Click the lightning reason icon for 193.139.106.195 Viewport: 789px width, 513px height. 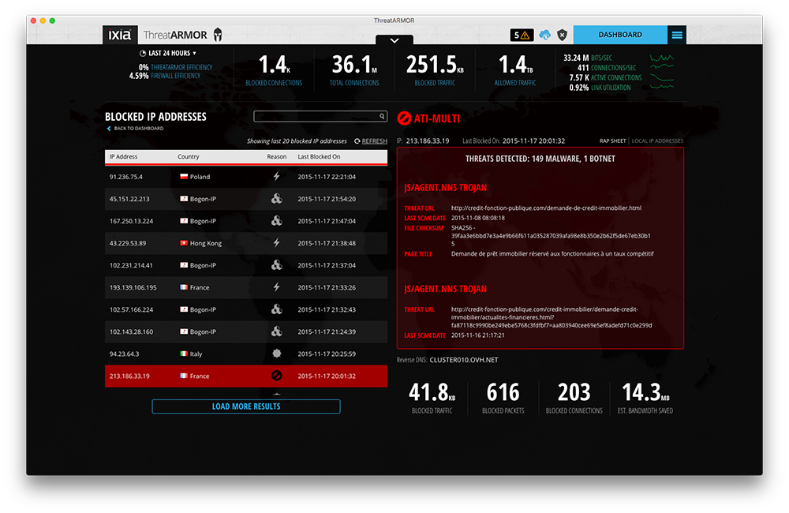tap(276, 287)
